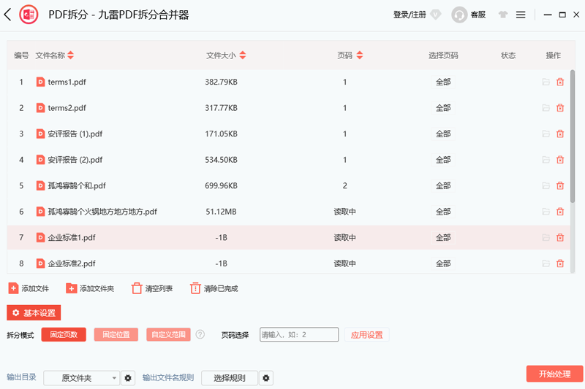Select 全部 pages for terms1.pdf
Image resolution: width=585 pixels, height=389 pixels.
pyautogui.click(x=443, y=82)
